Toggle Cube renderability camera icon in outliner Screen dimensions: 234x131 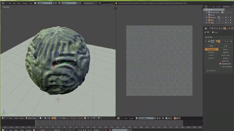(x=231, y=20)
